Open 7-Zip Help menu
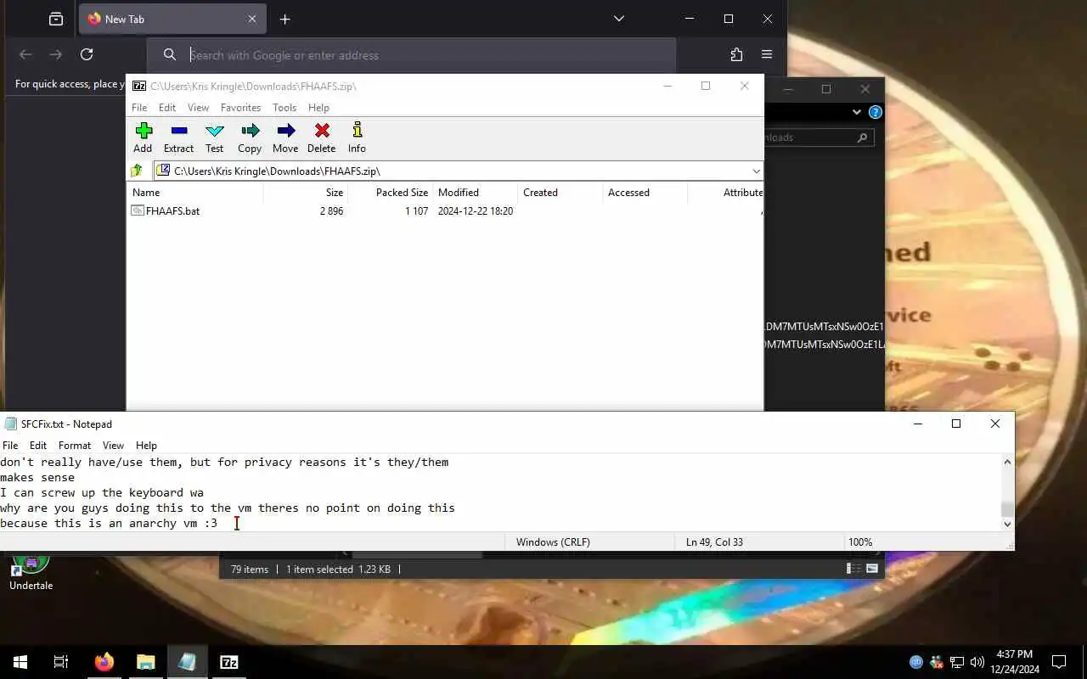Screen dimensions: 1087x679 click(318, 108)
